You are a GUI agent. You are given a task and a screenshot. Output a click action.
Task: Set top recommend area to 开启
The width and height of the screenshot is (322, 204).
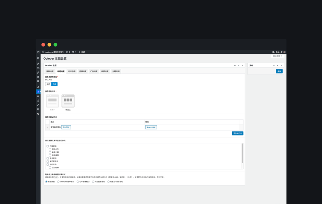54,84
